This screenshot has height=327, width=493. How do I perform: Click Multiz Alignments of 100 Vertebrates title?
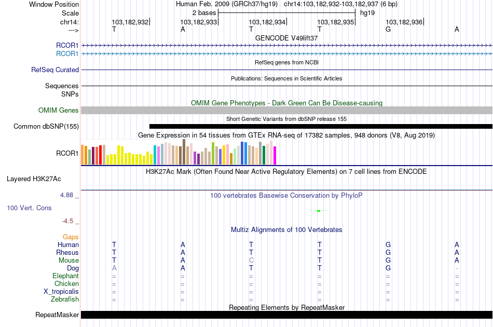[286, 230]
